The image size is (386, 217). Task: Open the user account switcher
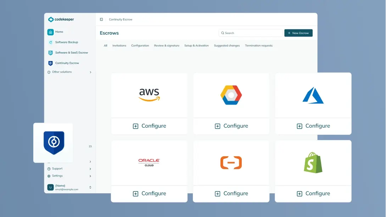click(90, 187)
